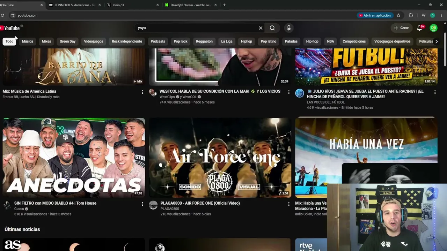
Task: Open the green DB account avatar menu
Action: (x=433, y=28)
